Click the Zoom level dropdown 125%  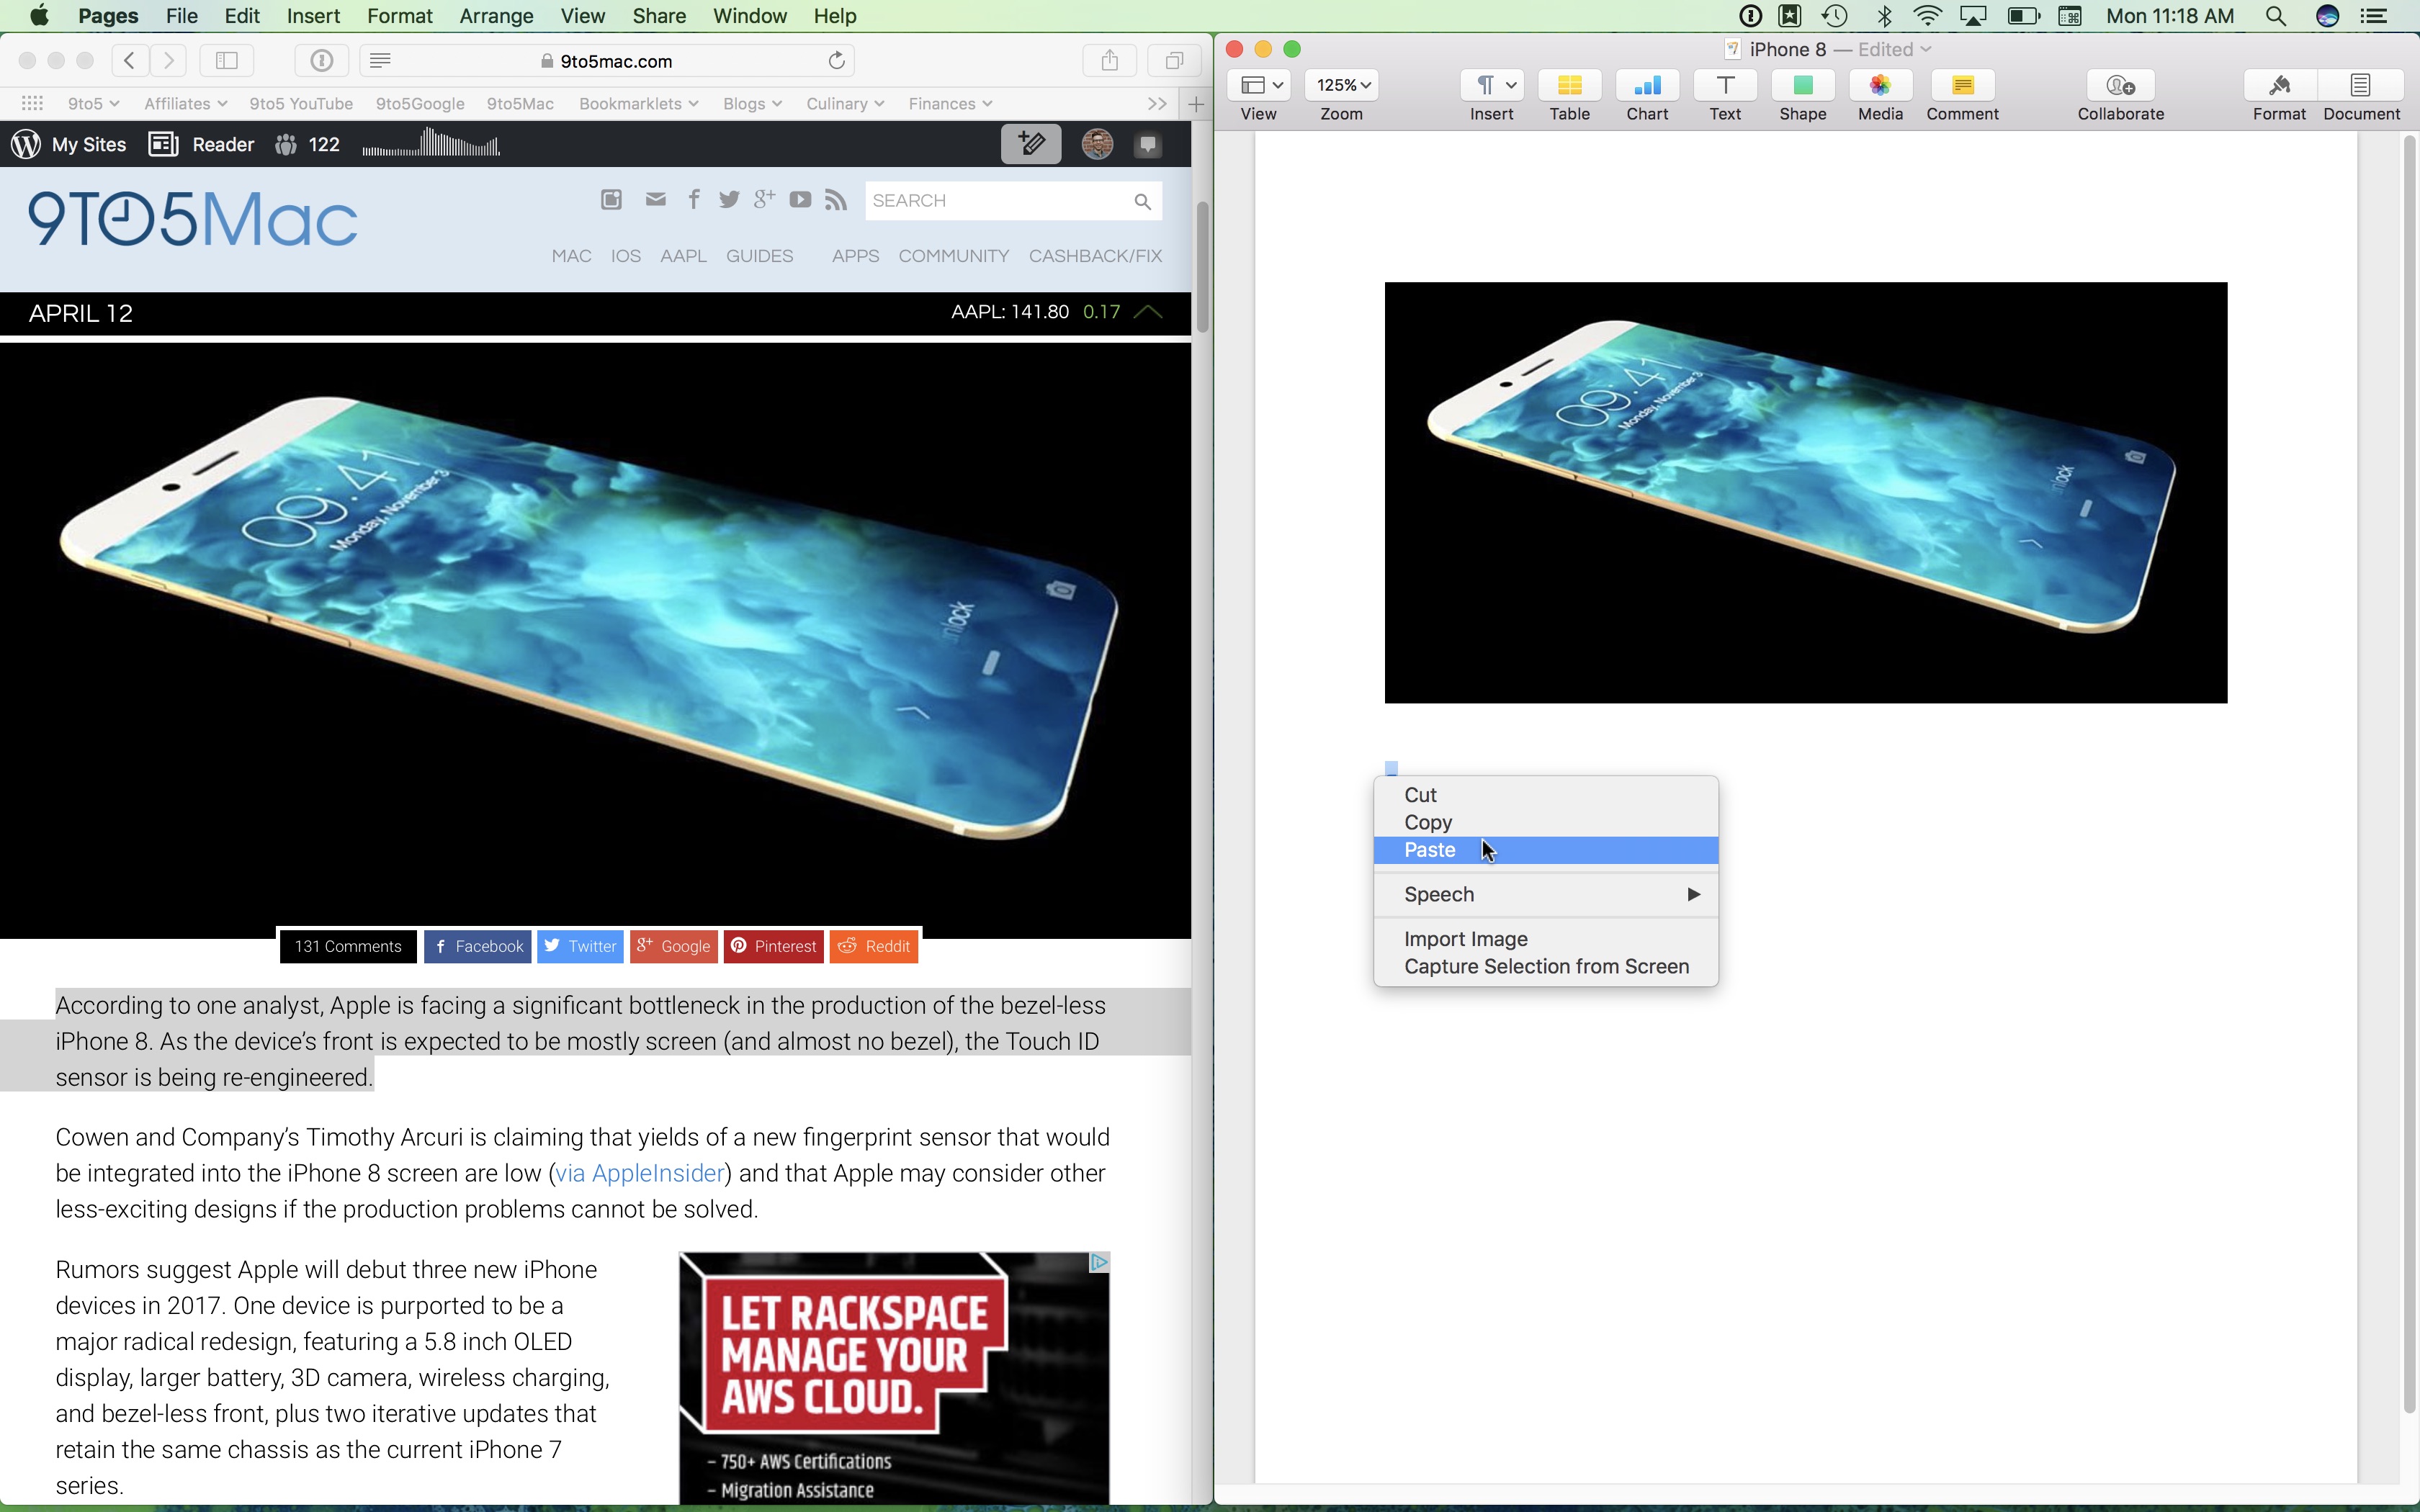tap(1343, 84)
